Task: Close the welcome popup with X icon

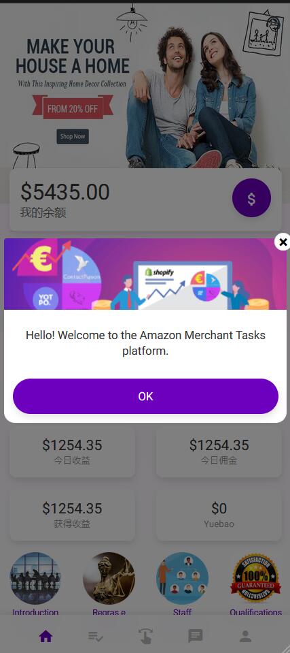Action: [x=283, y=242]
